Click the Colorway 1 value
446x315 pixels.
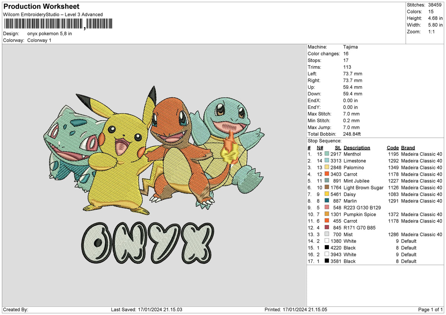pos(39,40)
